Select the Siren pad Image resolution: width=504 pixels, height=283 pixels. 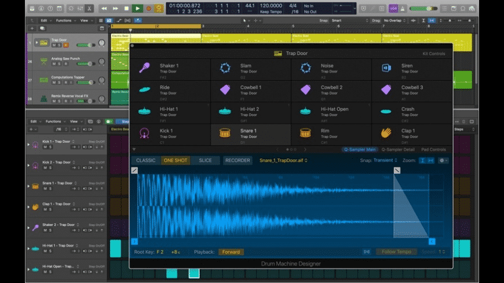(x=412, y=69)
